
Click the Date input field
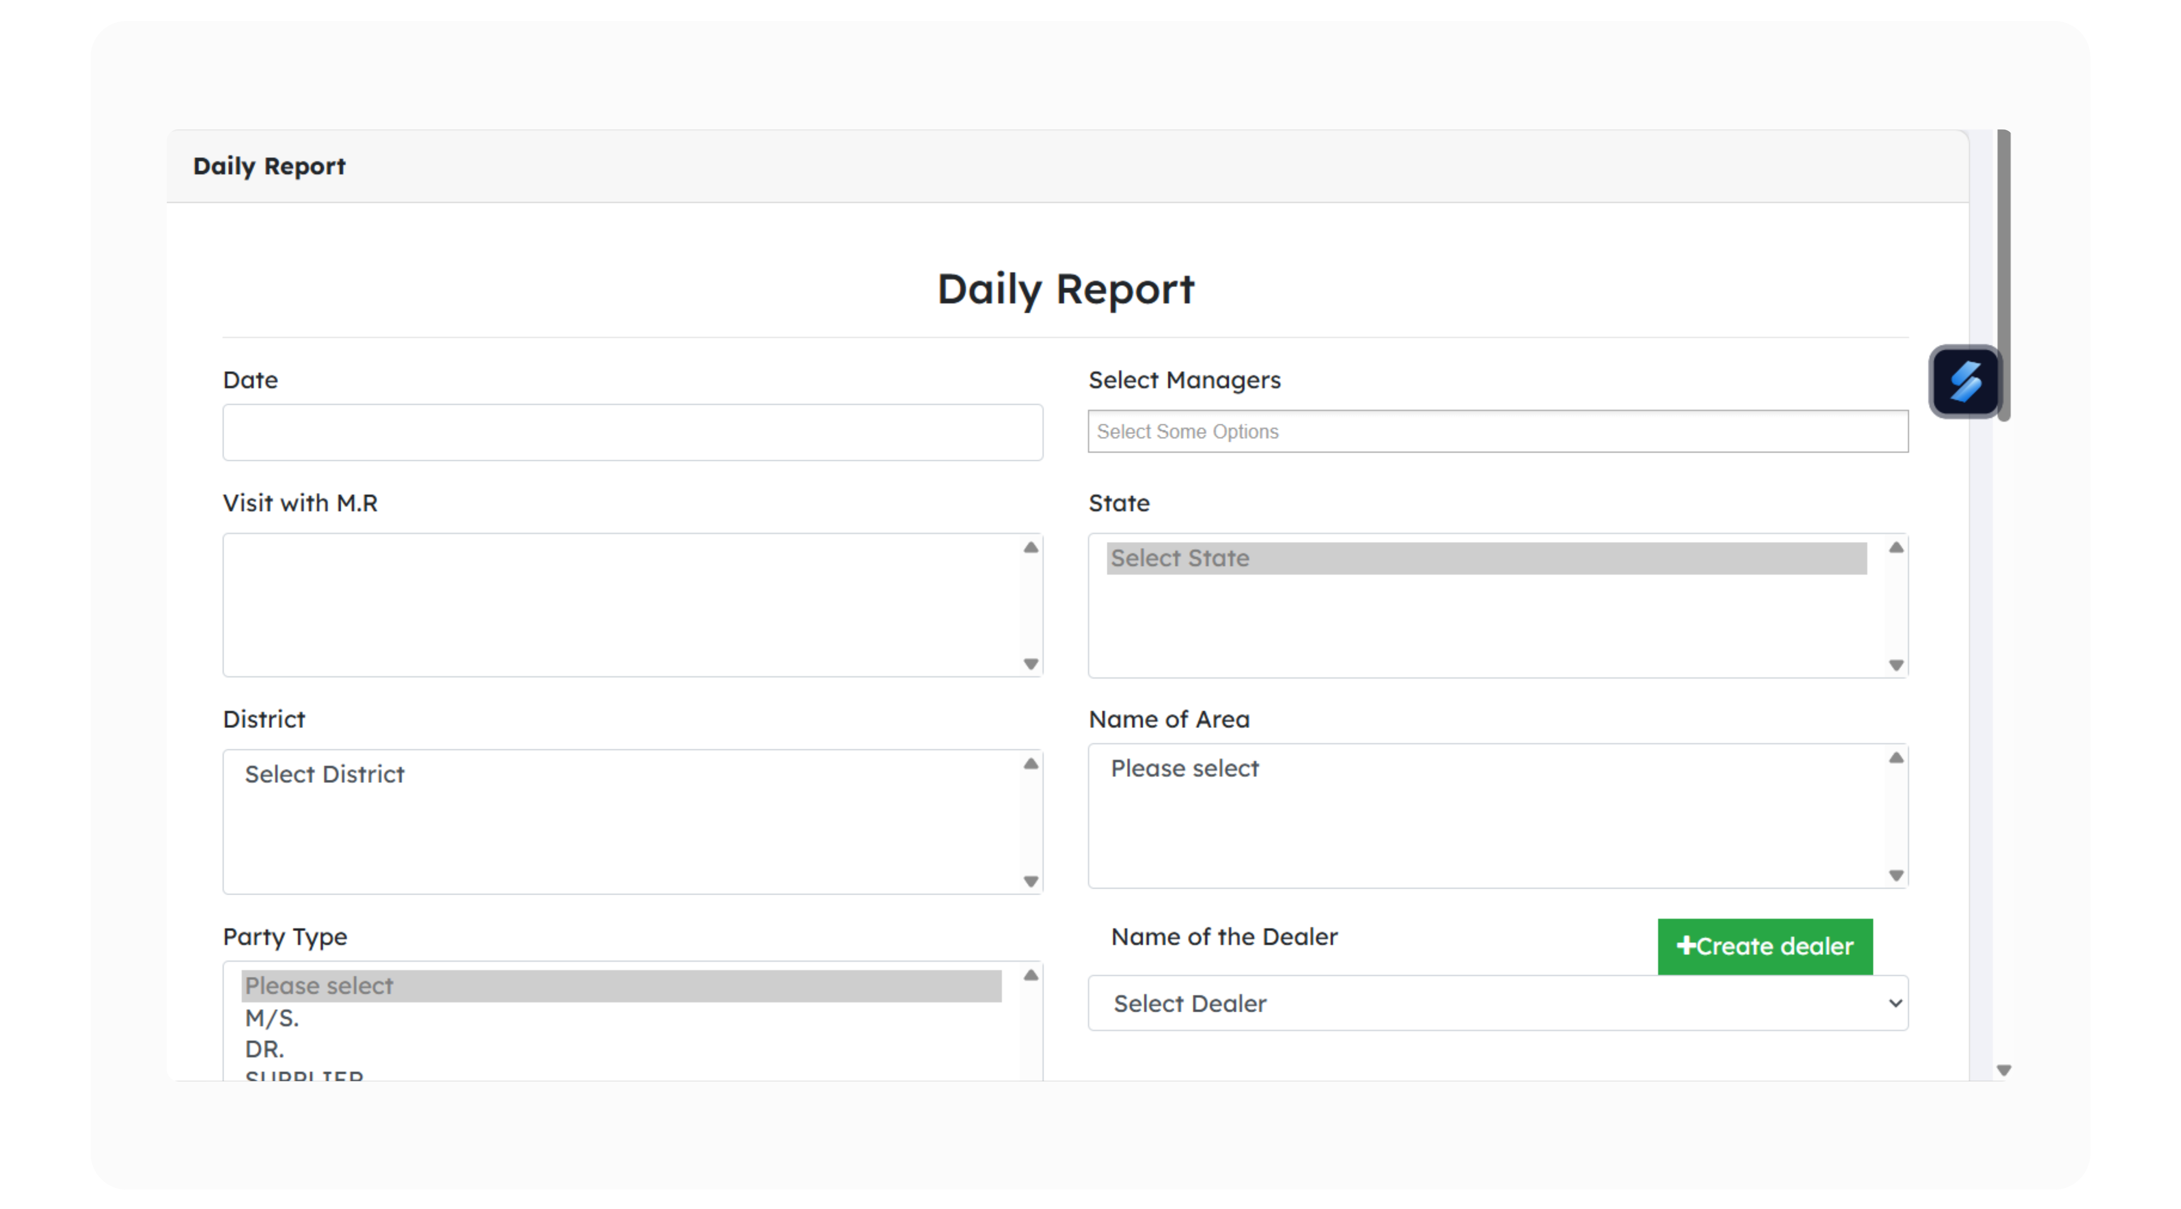pyautogui.click(x=632, y=432)
